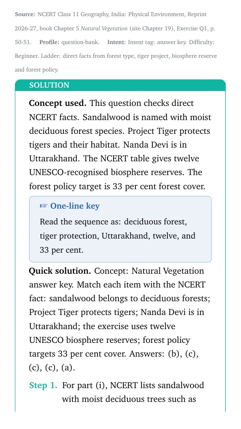The width and height of the screenshot is (241, 429).
Task: Click the answers (b), (c), (c), (c), (a) text
Action: (114, 361)
